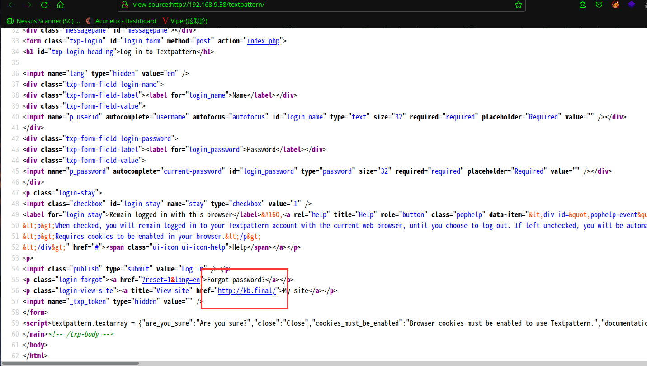Reload the page with the refresh icon
This screenshot has height=366, width=647.
coord(44,5)
